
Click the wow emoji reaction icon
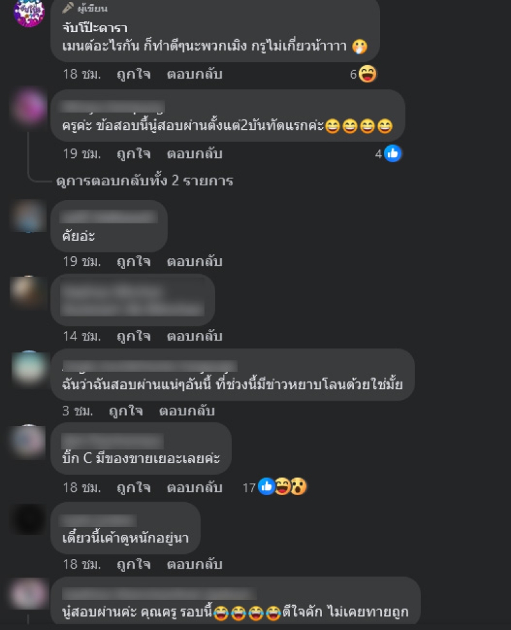[x=298, y=487]
